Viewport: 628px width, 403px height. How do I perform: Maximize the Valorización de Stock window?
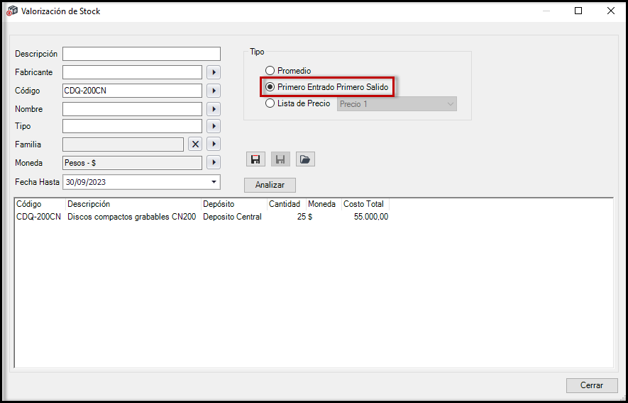click(x=578, y=11)
